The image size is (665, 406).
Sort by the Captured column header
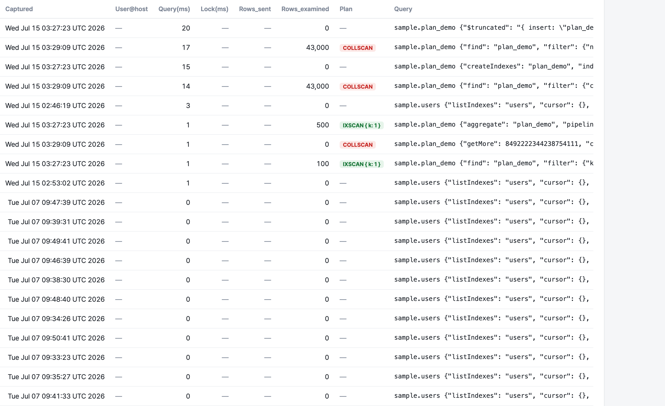[x=19, y=9]
